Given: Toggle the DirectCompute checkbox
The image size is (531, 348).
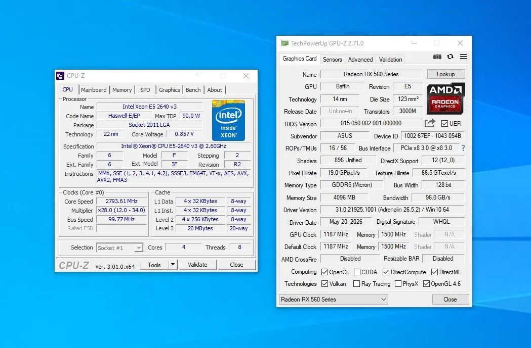Looking at the screenshot, I should click(x=386, y=272).
